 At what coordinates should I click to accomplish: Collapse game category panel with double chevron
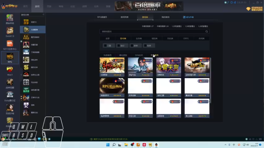44,14
